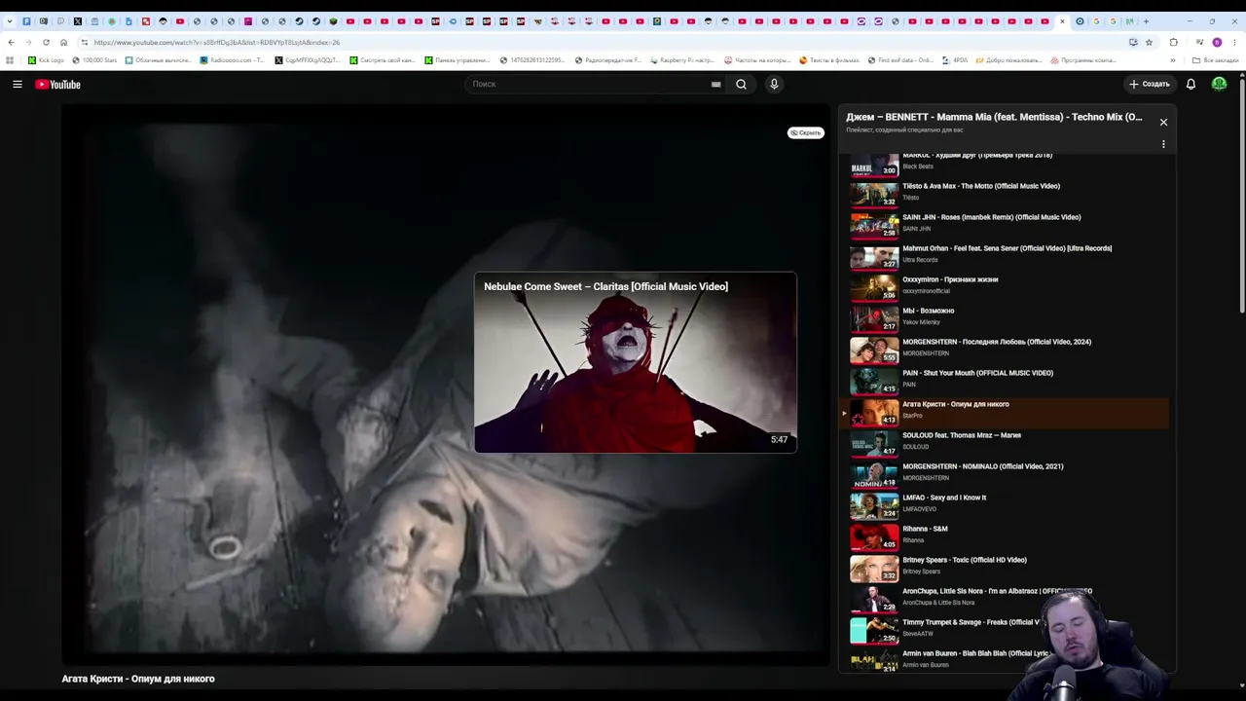Click the main video player area

click(446, 385)
